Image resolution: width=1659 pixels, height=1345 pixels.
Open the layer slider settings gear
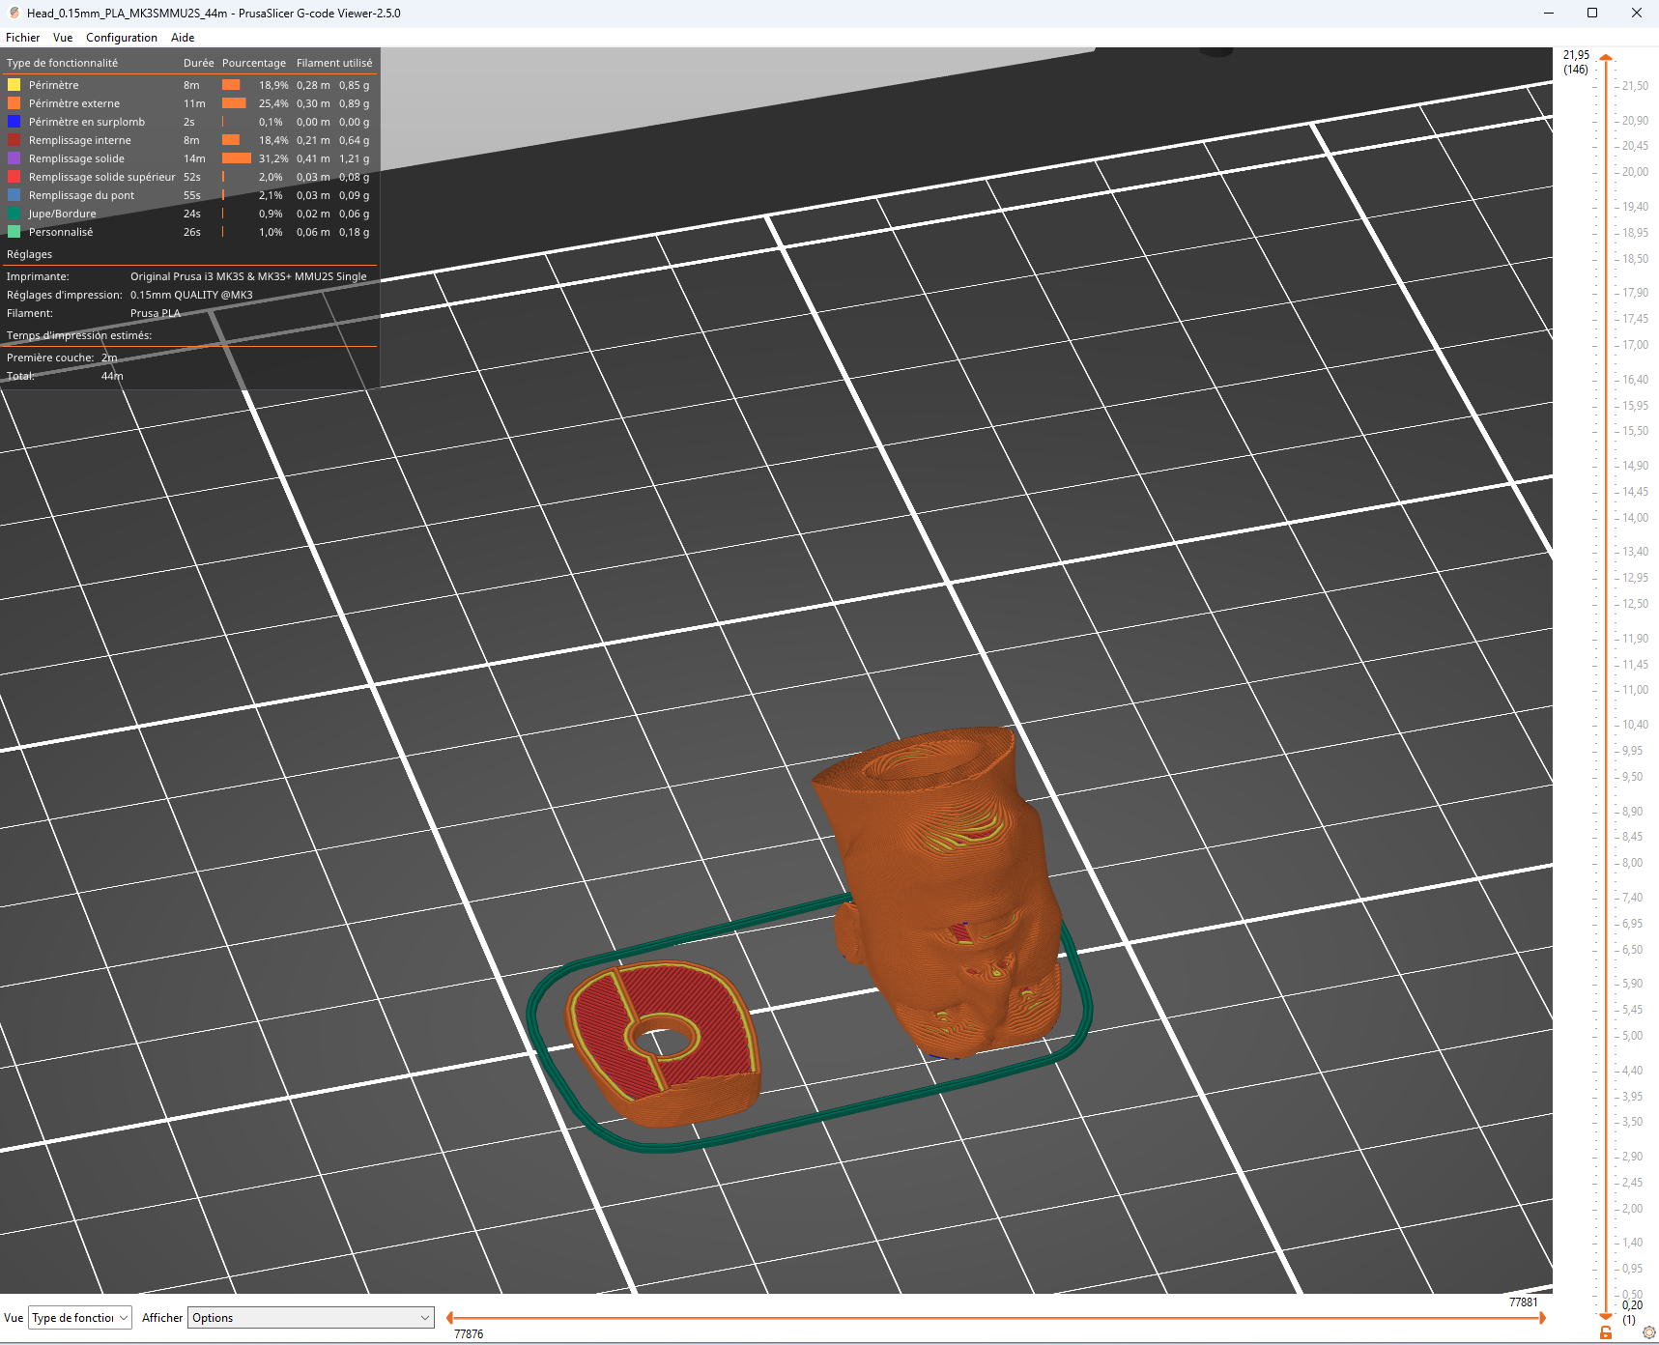1648,1332
